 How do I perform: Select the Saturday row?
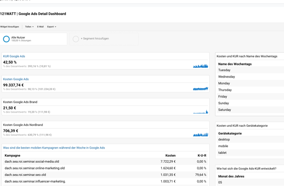coord(250,110)
